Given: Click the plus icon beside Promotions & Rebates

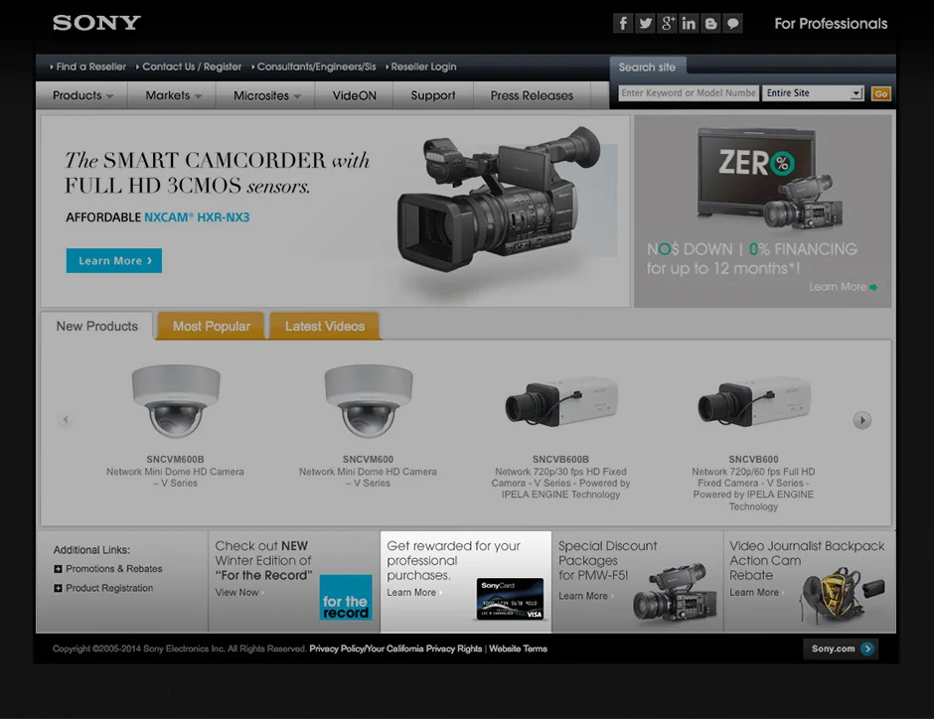Looking at the screenshot, I should coord(58,569).
